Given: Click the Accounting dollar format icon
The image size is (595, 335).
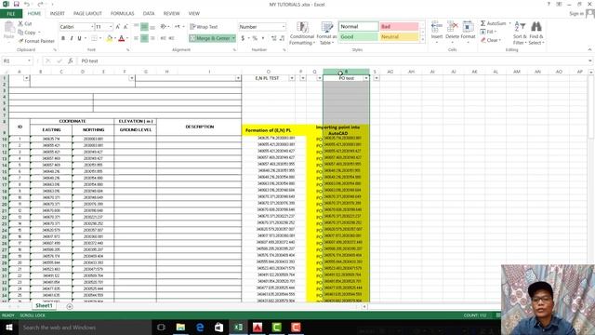Looking at the screenshot, I should pos(243,38).
